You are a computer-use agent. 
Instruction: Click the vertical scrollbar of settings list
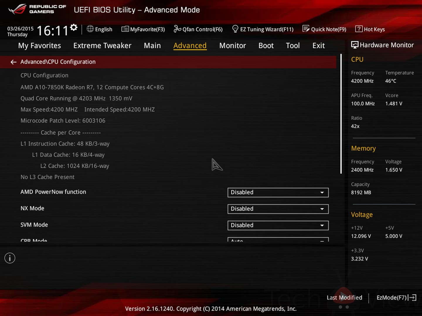[x=341, y=114]
